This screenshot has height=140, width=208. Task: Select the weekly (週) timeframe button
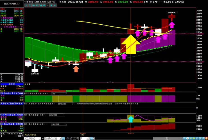pyautogui.click(x=51, y=5)
